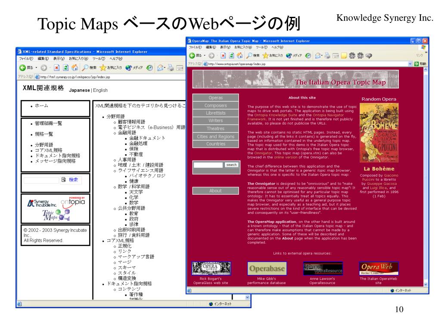Click Mail envelope icon in OperaMap toolbar

tap(317, 56)
